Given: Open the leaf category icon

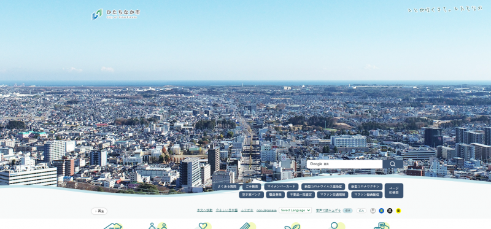Looking at the screenshot, I should 292,225.
